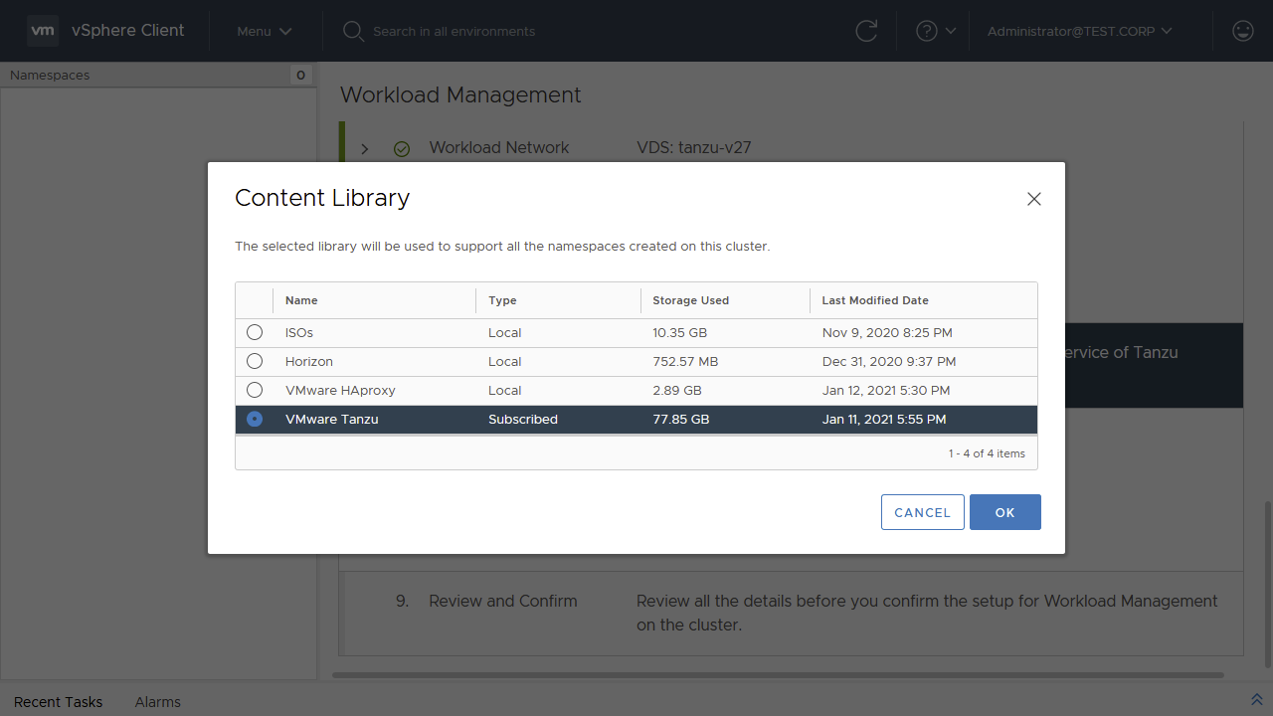Screen dimensions: 1273x716
Task: Switch to the Alarms tab
Action: (158, 702)
